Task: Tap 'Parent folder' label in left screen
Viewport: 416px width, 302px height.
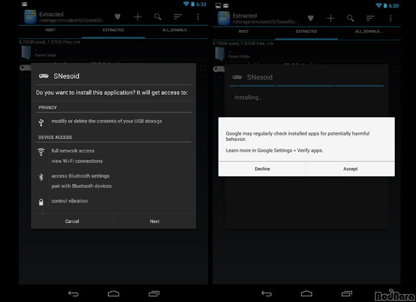Action: [46, 55]
